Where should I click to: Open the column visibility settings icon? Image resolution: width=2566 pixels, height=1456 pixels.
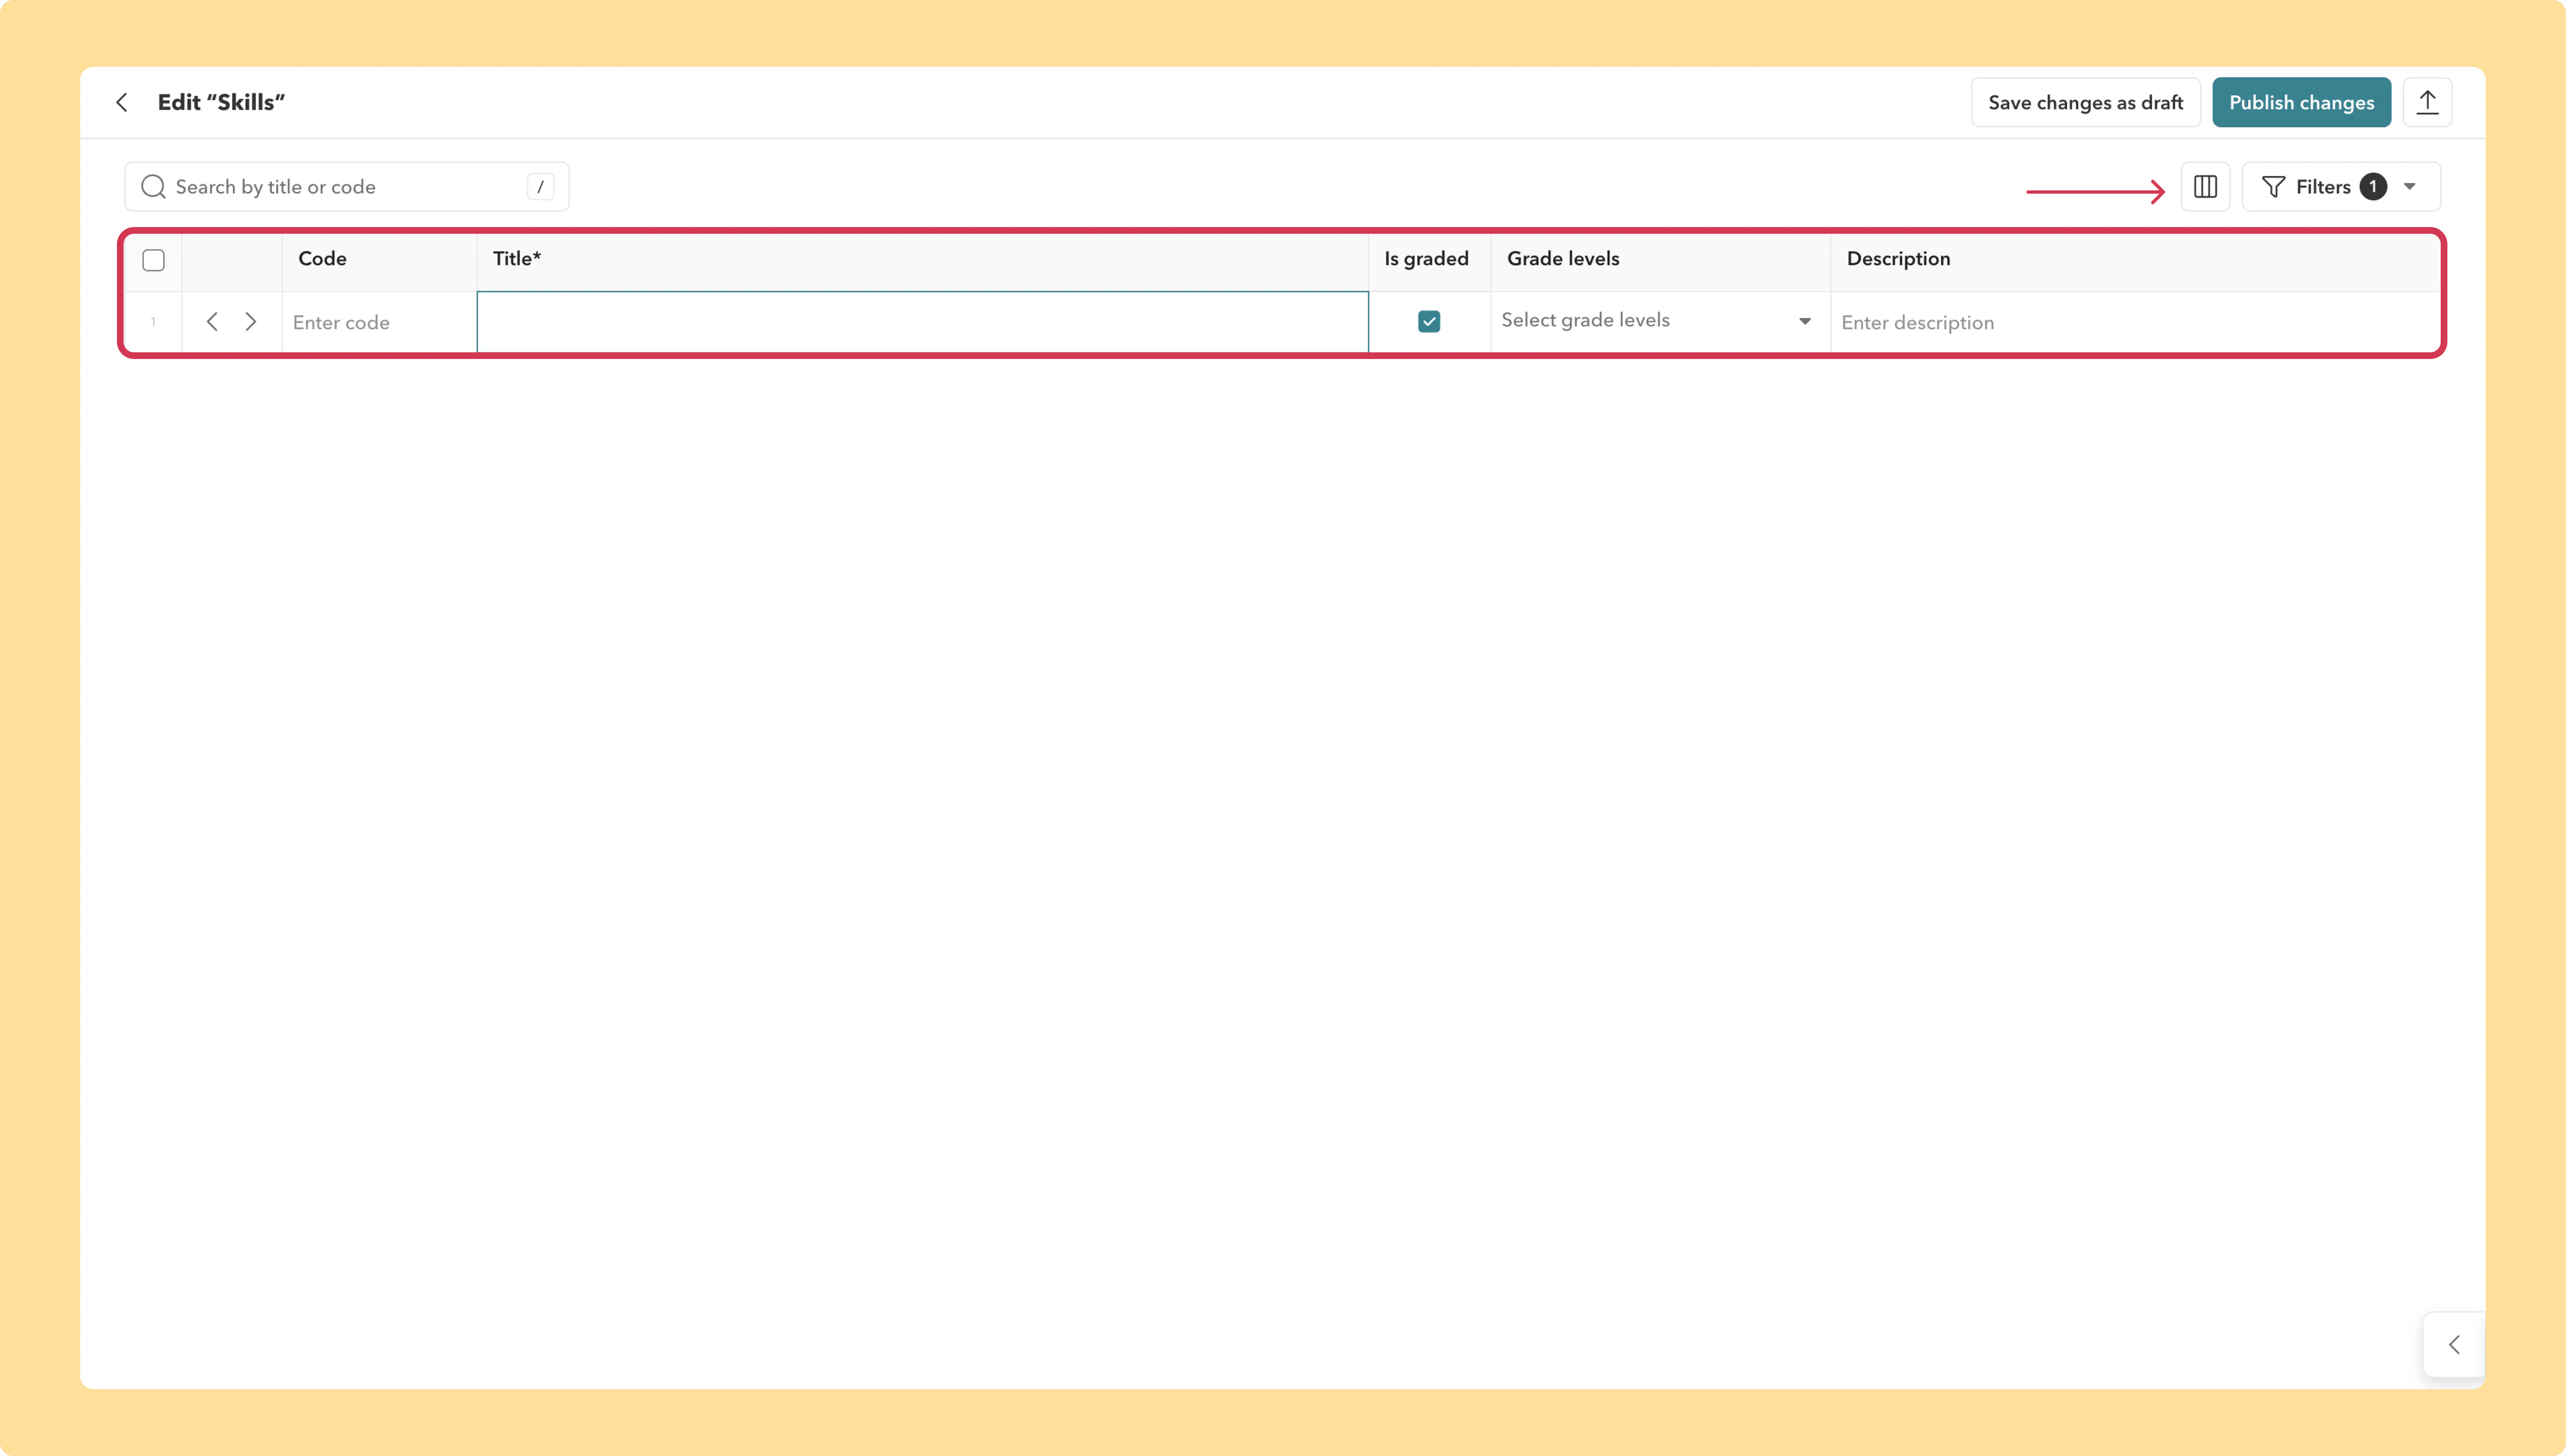click(2205, 187)
